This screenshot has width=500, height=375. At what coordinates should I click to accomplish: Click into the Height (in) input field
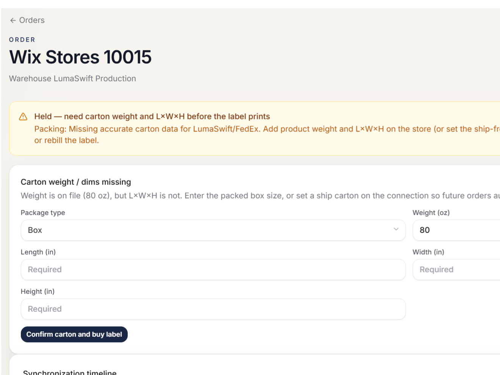click(213, 309)
